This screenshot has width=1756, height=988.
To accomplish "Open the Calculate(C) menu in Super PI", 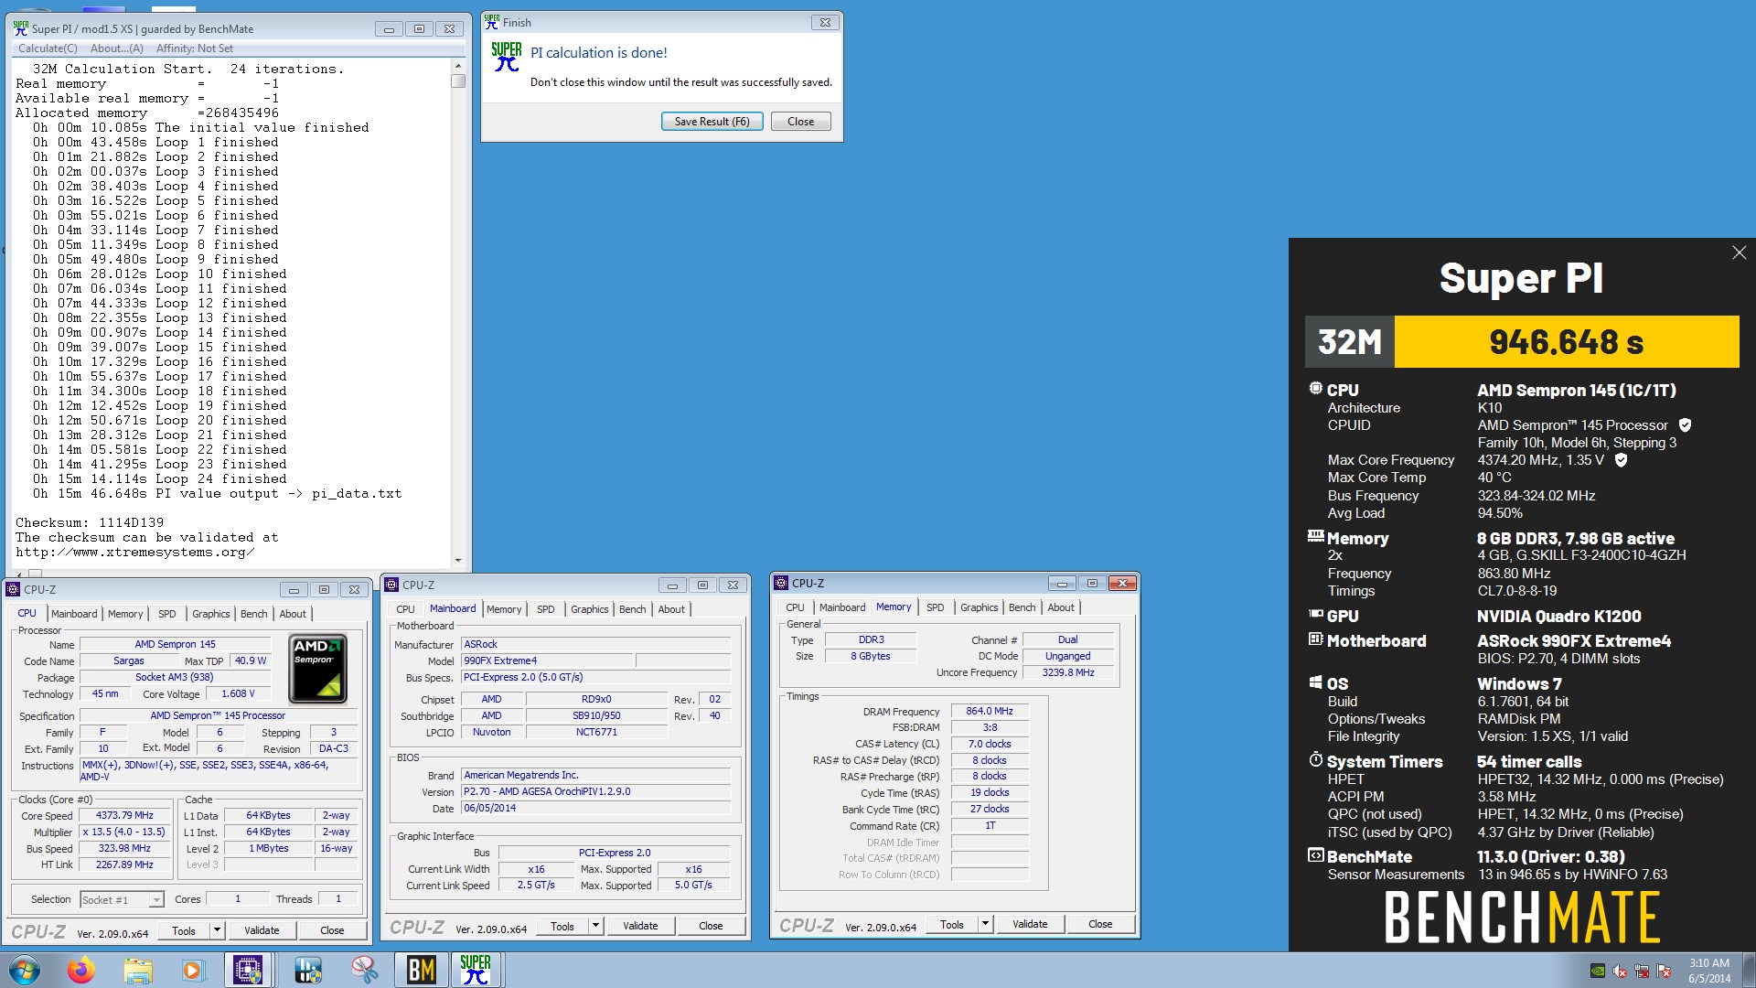I will 48,48.
